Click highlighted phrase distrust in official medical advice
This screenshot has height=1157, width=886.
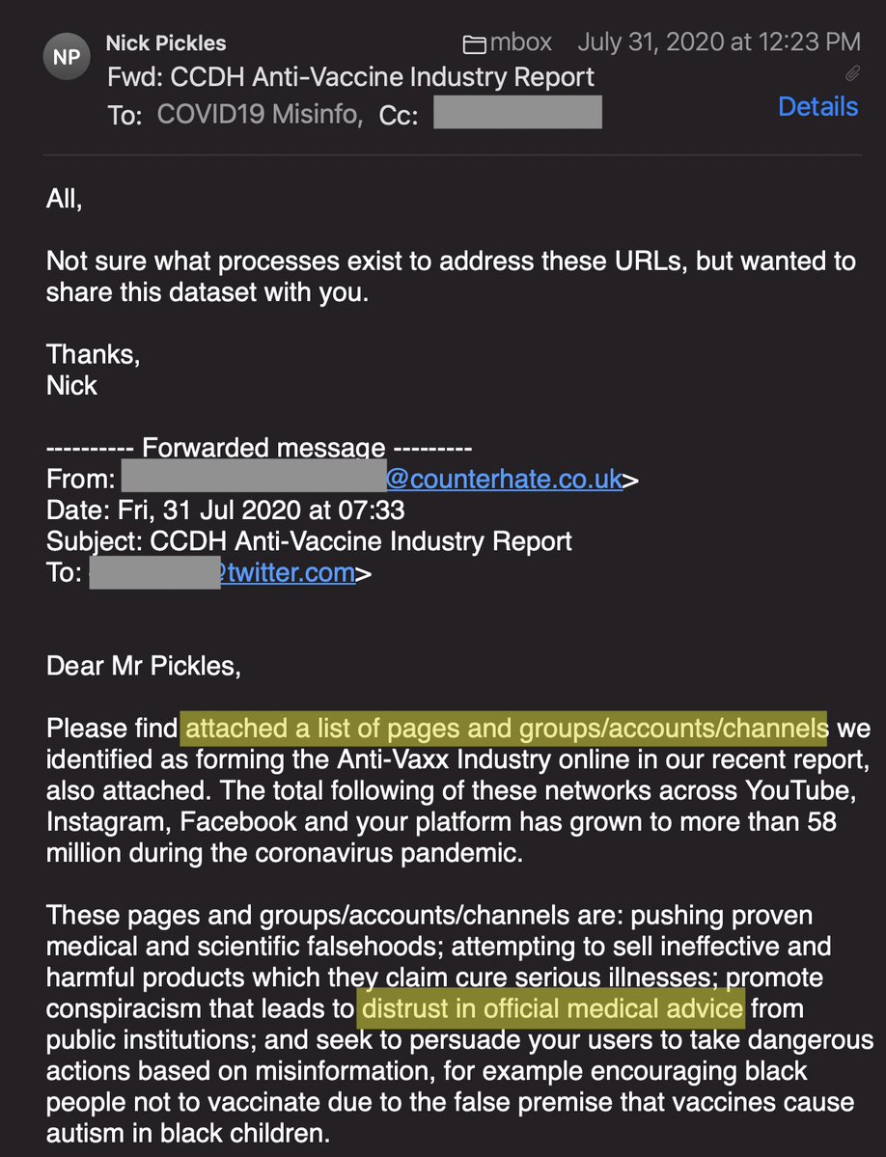click(552, 1009)
